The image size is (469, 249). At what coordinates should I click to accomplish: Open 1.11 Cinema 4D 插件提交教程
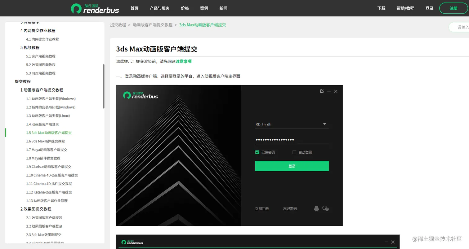pyautogui.click(x=49, y=184)
